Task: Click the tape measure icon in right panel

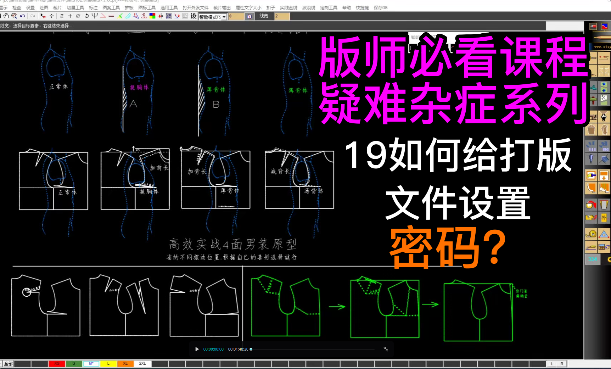Action: [x=591, y=234]
